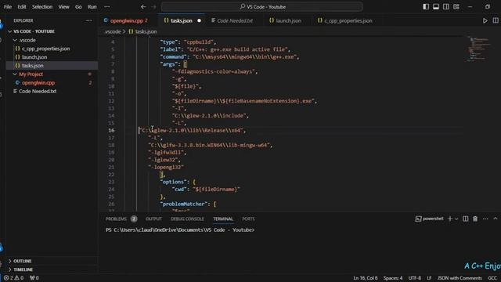Change encoding via UTF-8
This screenshot has width=501, height=282.
click(414, 278)
